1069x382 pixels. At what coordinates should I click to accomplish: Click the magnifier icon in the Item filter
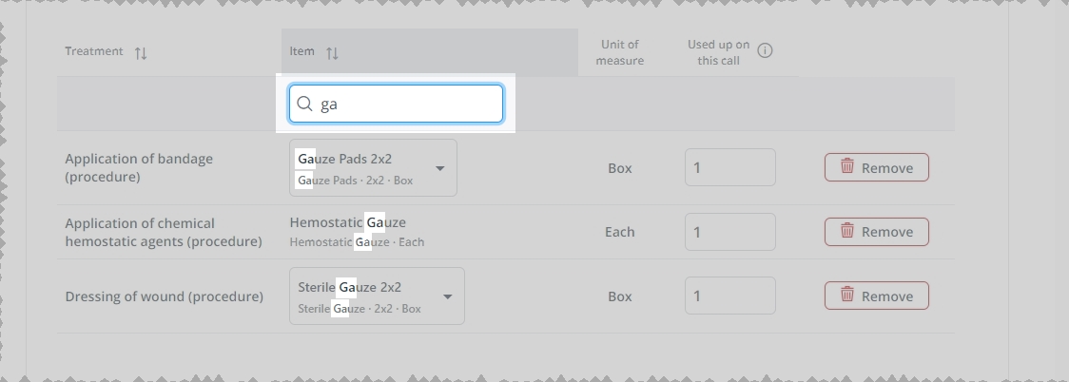pos(304,104)
